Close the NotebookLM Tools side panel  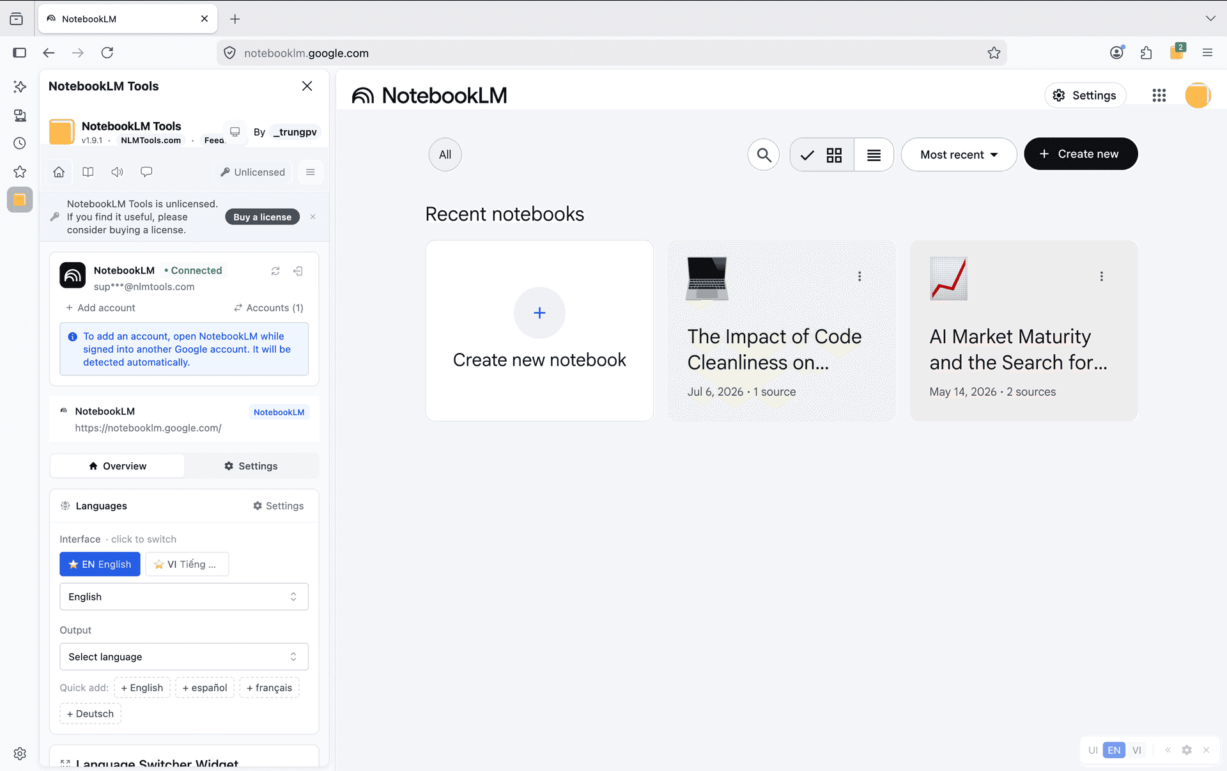click(x=307, y=86)
